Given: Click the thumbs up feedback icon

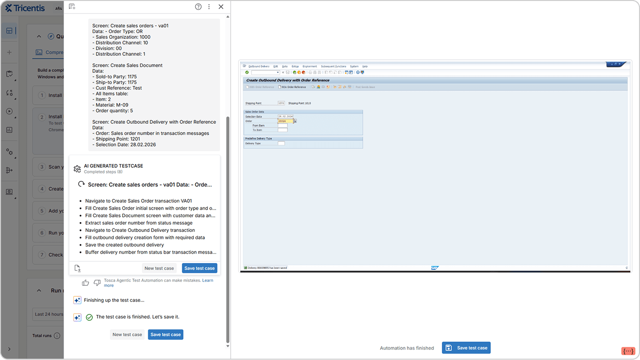Looking at the screenshot, I should [85, 283].
